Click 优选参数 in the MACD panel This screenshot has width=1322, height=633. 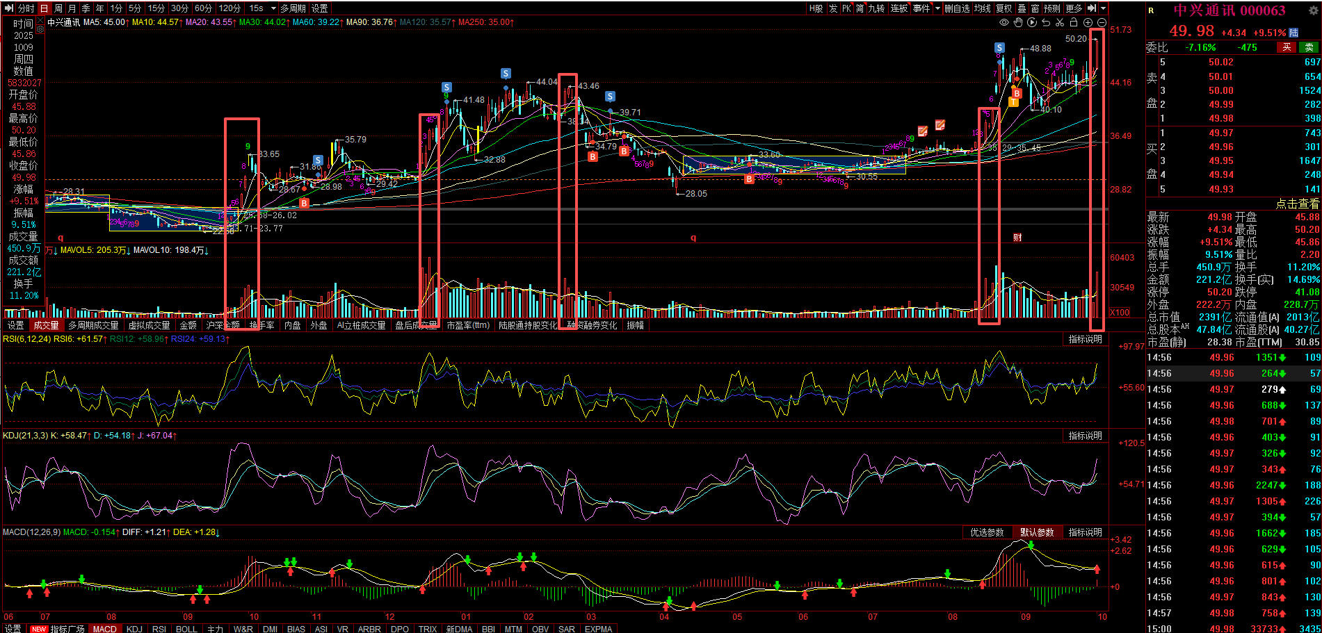(x=987, y=532)
